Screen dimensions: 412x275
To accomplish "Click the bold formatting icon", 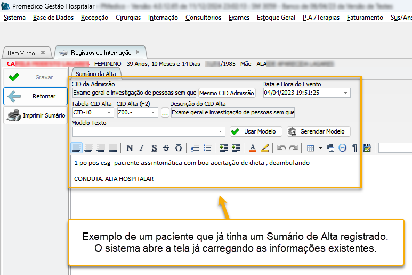I will click(128, 148).
